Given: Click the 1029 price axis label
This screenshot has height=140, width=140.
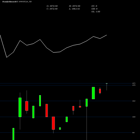Looking at the screenshot, I should click(134, 117).
